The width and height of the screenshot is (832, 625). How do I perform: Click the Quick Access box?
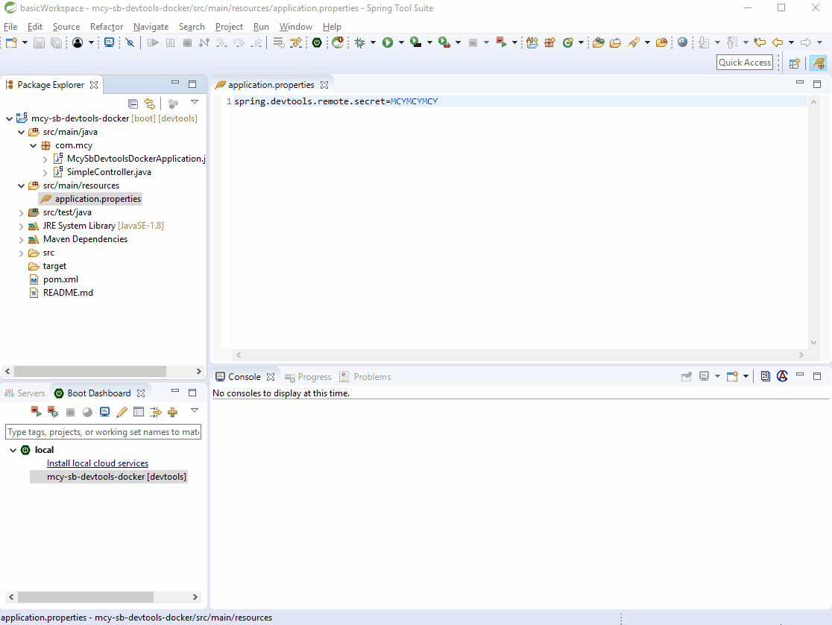pos(744,63)
